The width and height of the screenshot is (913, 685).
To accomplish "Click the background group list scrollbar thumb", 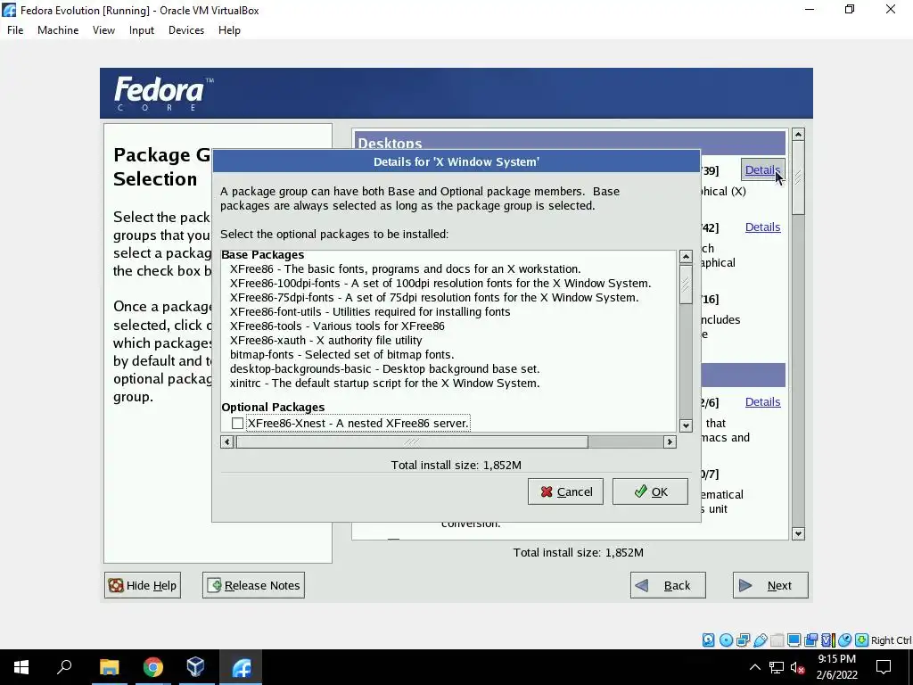I will pyautogui.click(x=798, y=177).
